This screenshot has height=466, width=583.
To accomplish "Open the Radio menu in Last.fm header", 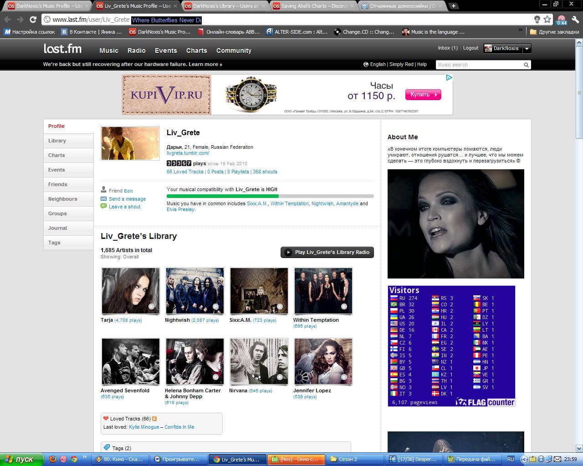I will tap(137, 51).
